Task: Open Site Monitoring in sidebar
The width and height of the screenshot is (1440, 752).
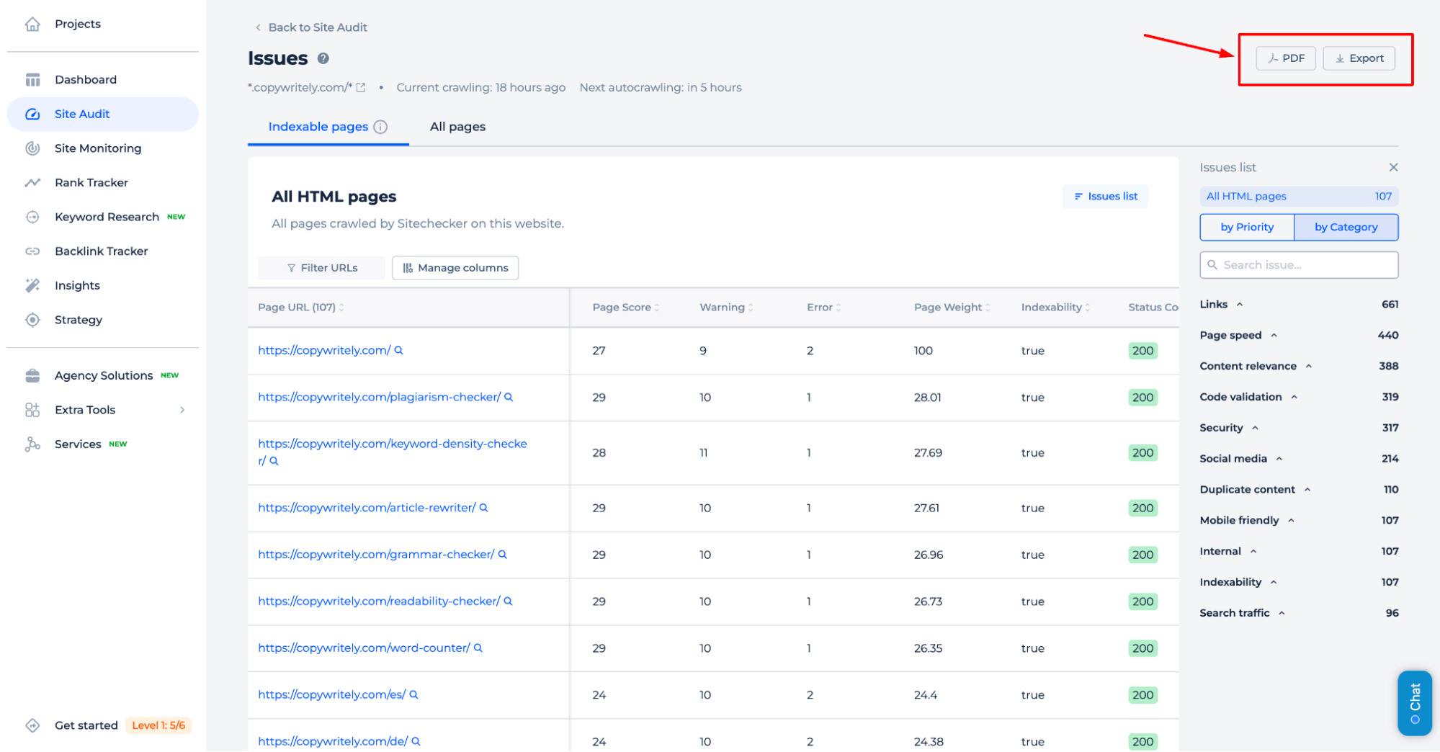Action: pyautogui.click(x=98, y=148)
